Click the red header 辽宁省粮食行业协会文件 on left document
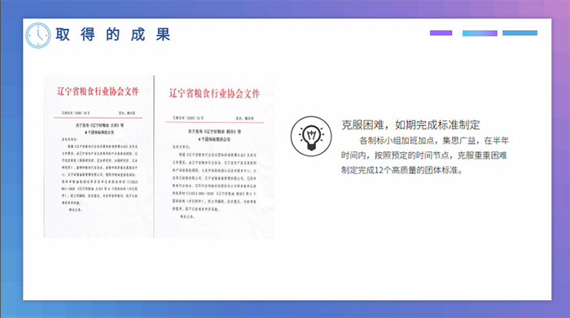Image resolution: width=570 pixels, height=318 pixels. coord(98,91)
